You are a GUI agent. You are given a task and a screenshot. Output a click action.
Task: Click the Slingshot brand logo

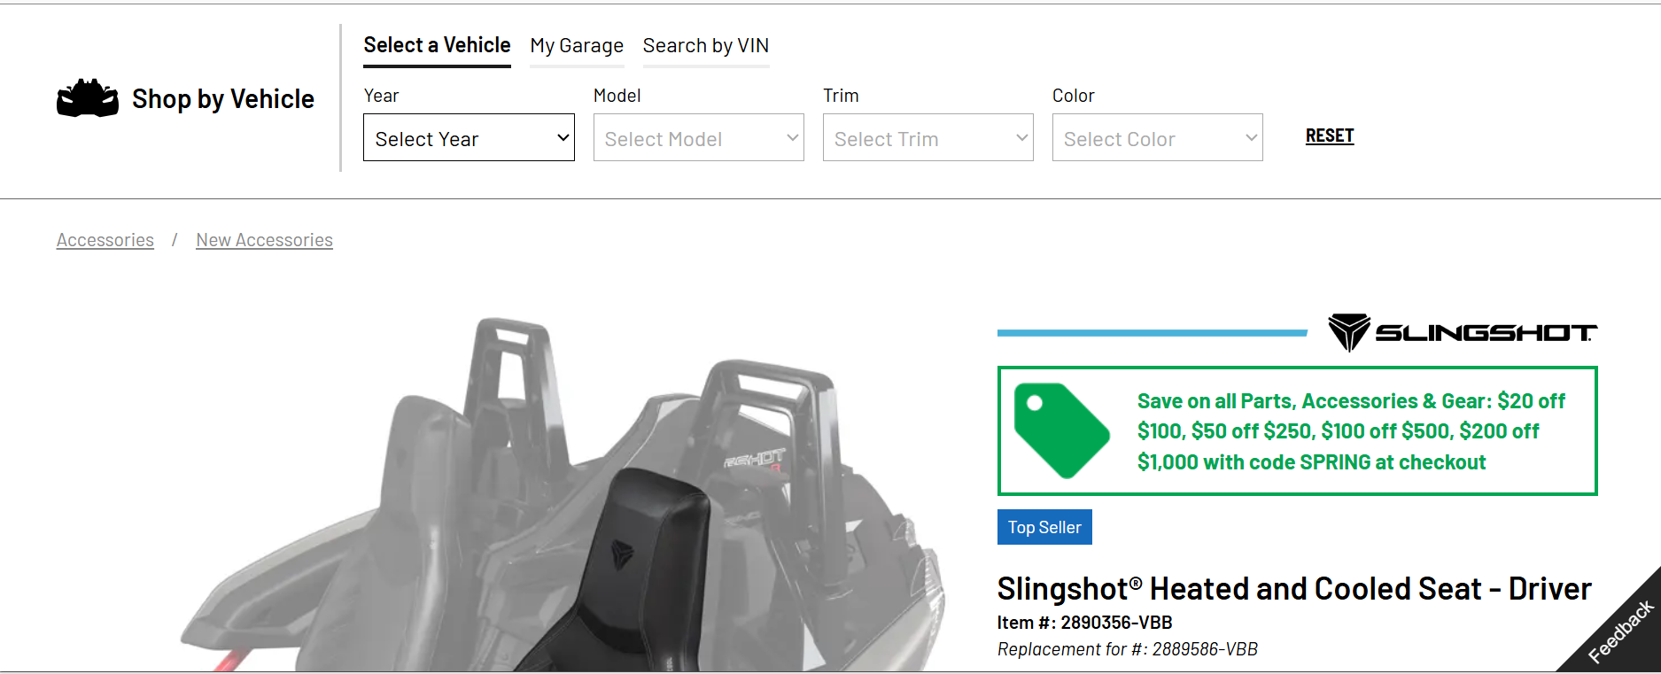(1462, 333)
